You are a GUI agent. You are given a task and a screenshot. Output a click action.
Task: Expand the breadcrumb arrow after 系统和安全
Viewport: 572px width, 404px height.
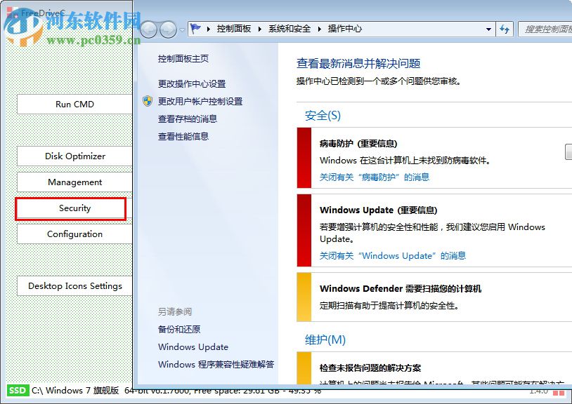tap(320, 29)
